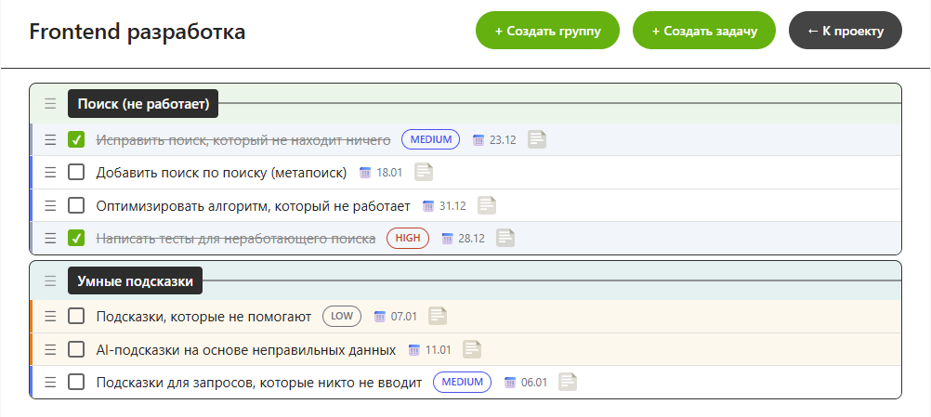Click calendar icon beside date 18.01
931x417 pixels.
coord(366,173)
